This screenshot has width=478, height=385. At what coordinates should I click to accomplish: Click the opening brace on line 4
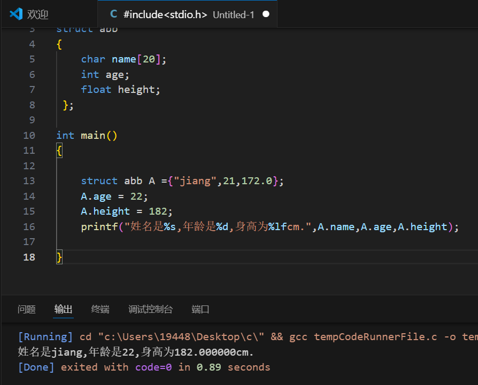tap(59, 44)
